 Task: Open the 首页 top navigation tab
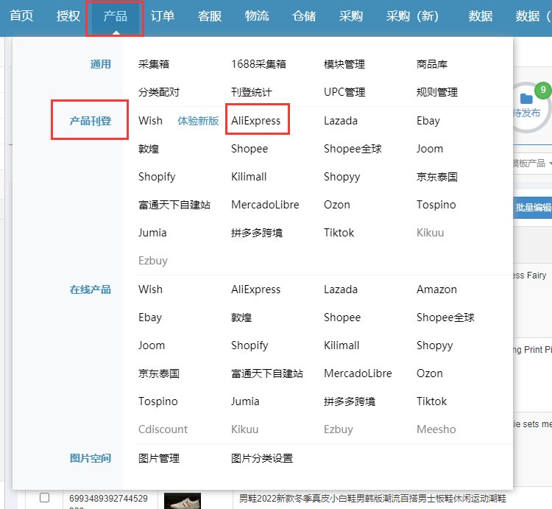tap(21, 16)
